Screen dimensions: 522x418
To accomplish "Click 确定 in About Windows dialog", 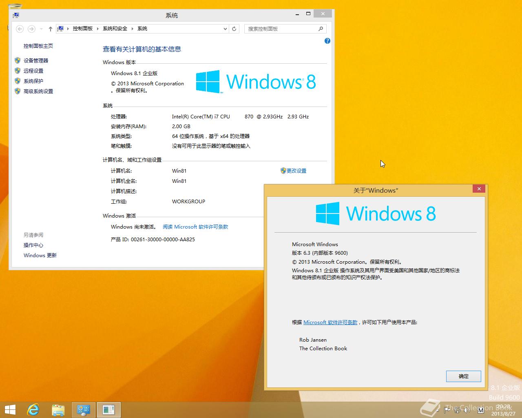I will pyautogui.click(x=464, y=376).
